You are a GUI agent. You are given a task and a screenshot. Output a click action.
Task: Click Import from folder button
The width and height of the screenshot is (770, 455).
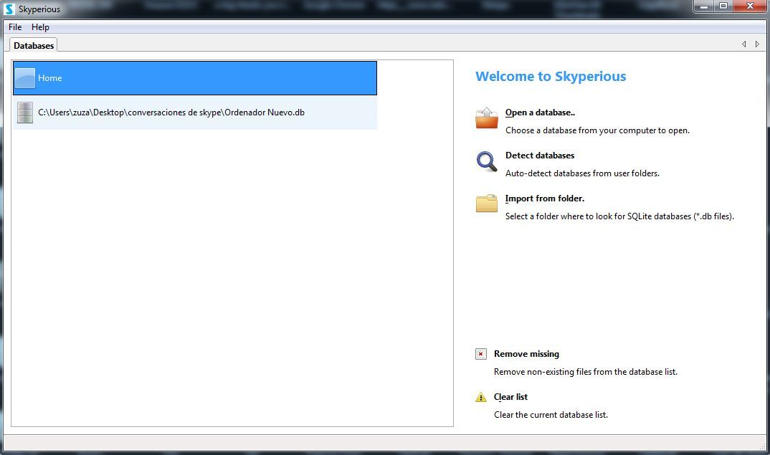click(545, 198)
